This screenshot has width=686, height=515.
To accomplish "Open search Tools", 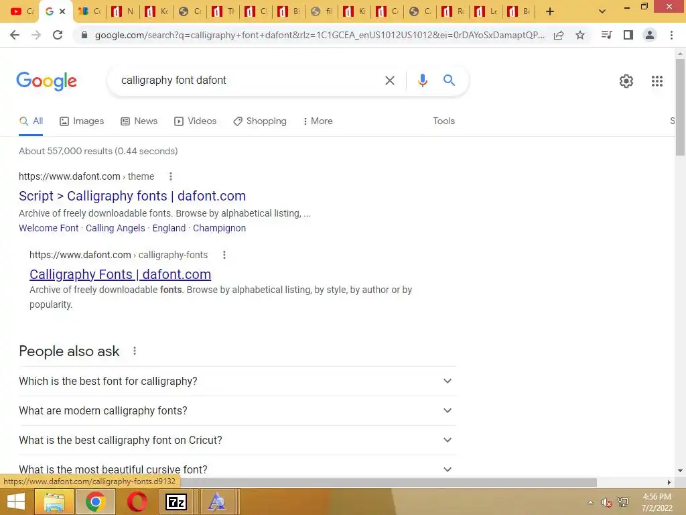I will (444, 121).
